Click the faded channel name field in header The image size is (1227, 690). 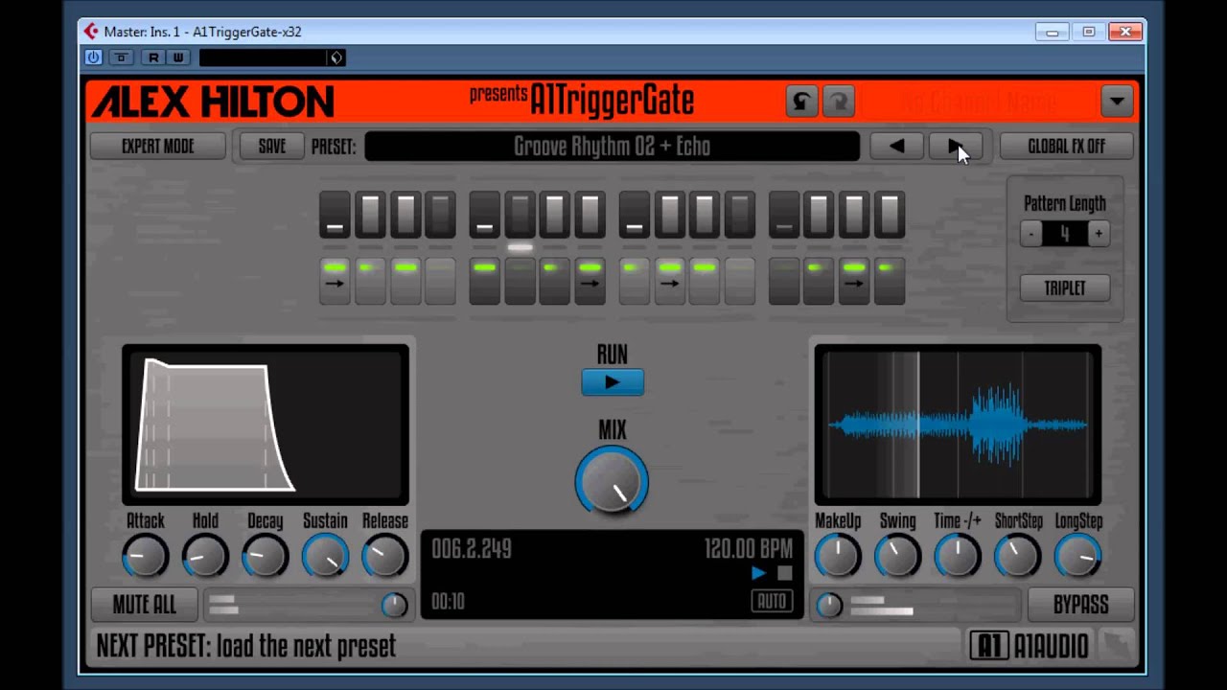978,101
